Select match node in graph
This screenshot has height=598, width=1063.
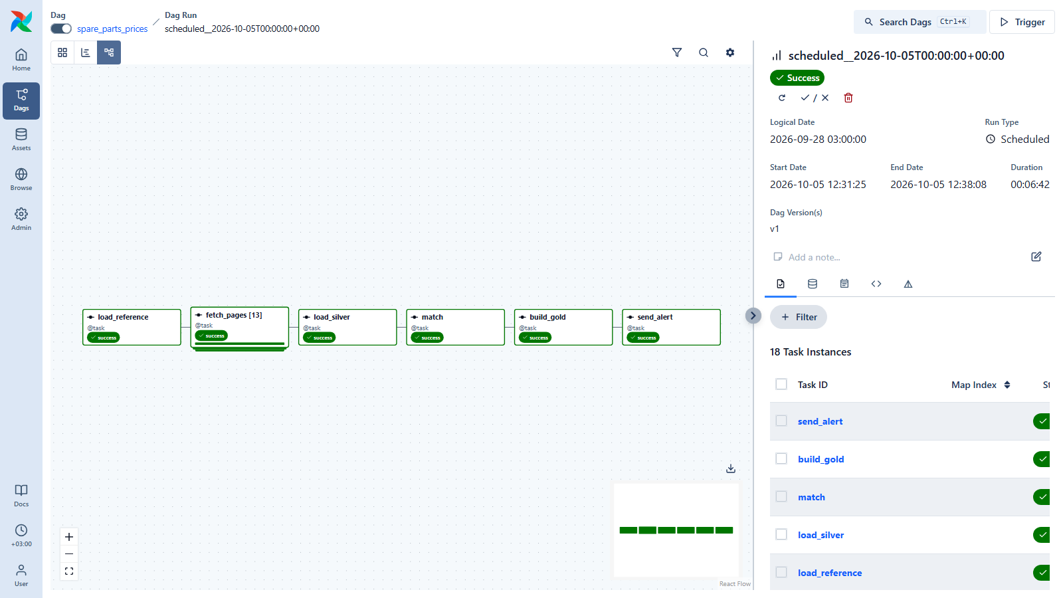click(x=456, y=327)
